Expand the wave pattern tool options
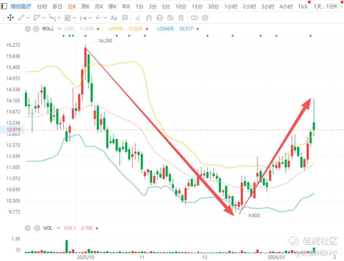This screenshot has height=261, width=344. tap(59, 18)
